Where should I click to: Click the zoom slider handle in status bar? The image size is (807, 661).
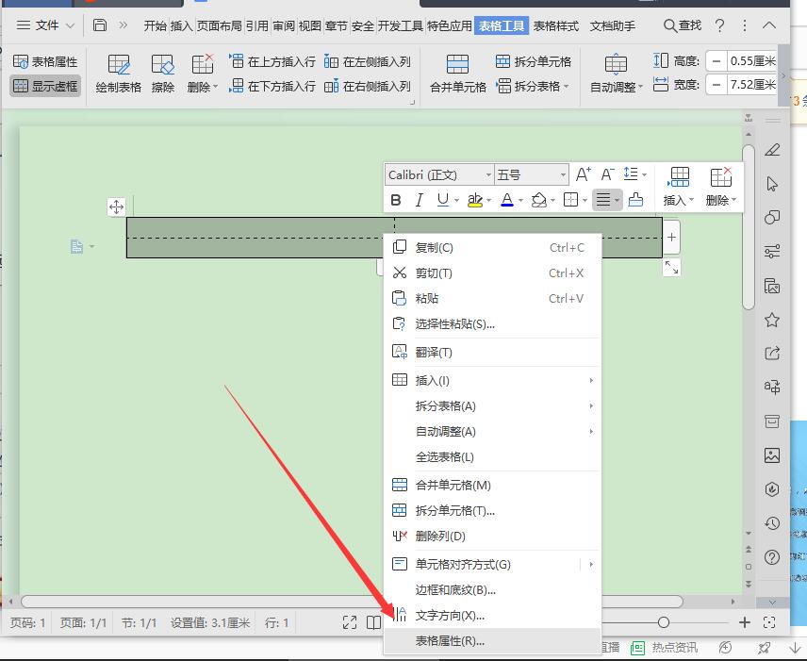tap(664, 622)
